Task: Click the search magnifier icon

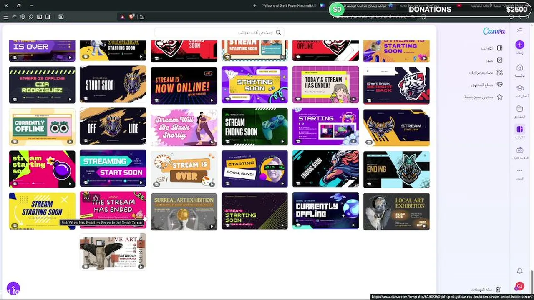Action: pos(278,32)
